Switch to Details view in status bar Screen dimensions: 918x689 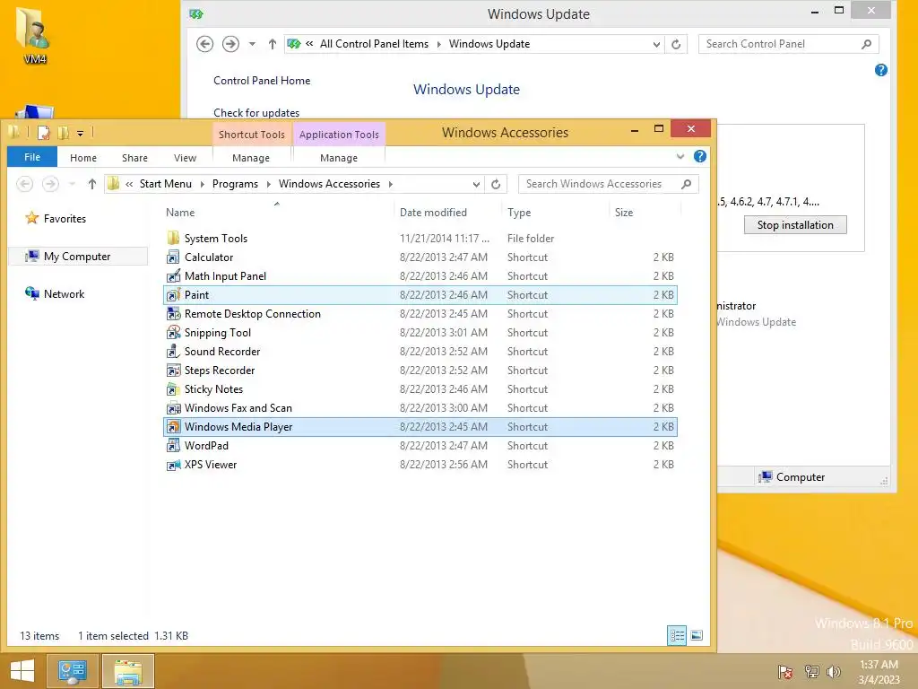tap(678, 636)
